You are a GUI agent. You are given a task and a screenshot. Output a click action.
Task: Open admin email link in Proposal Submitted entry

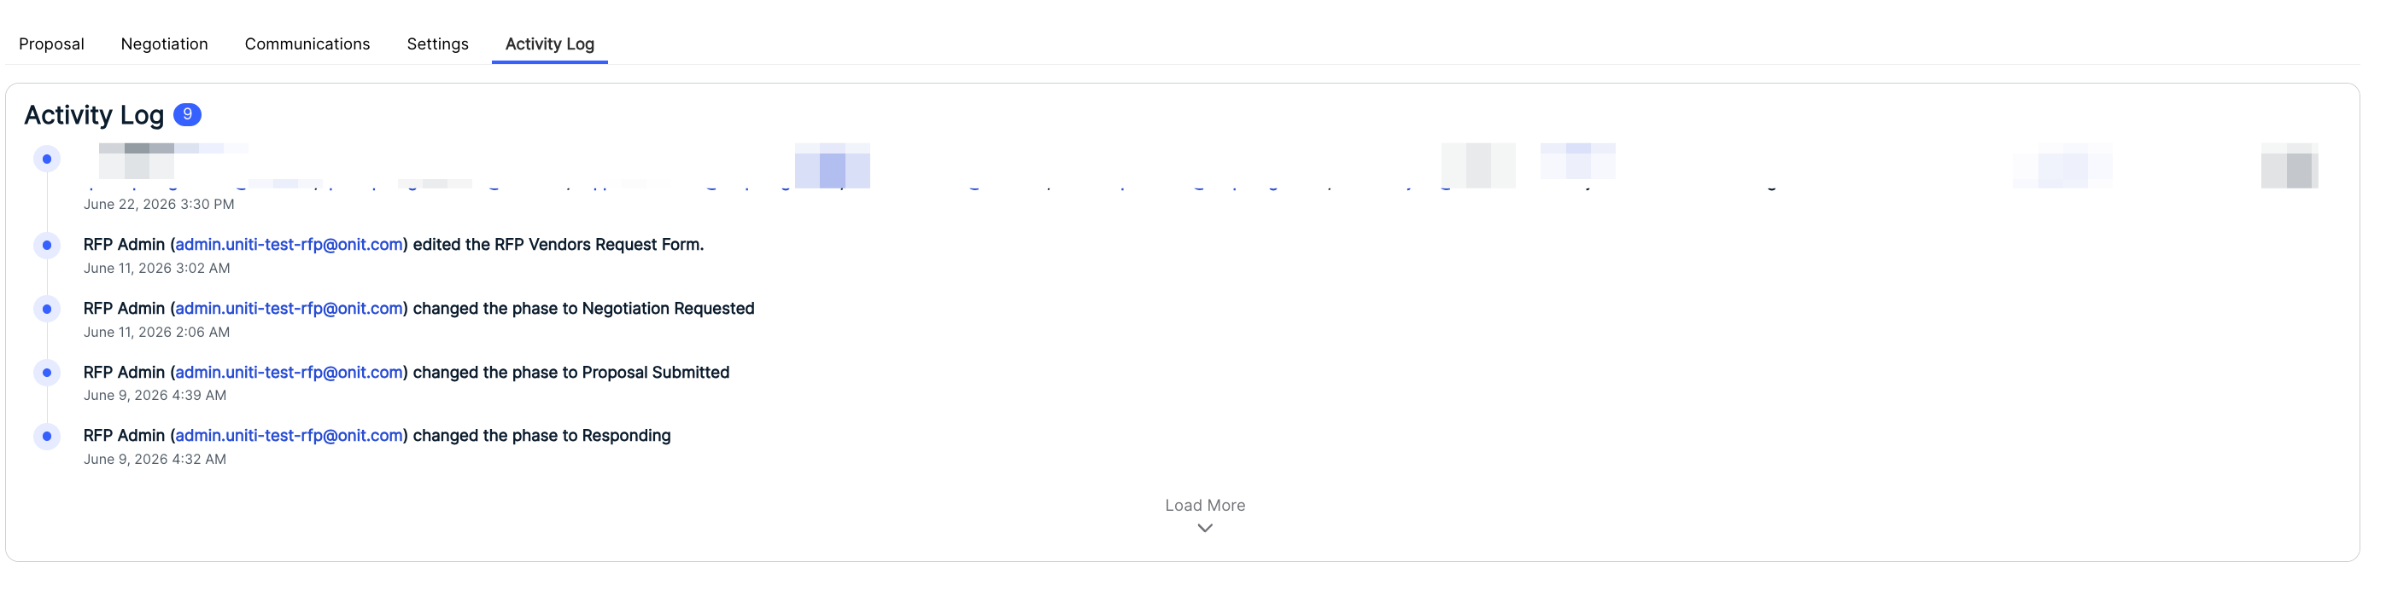coord(289,372)
